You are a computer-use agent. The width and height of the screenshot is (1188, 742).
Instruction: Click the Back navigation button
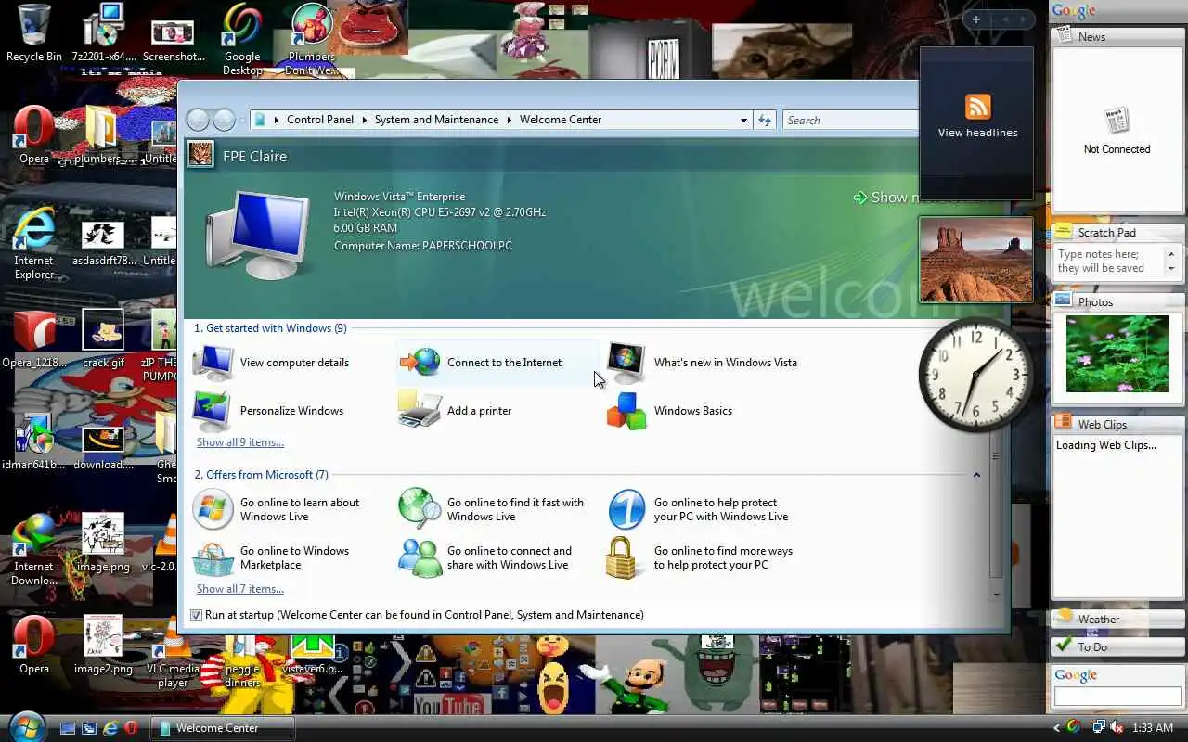(x=197, y=120)
